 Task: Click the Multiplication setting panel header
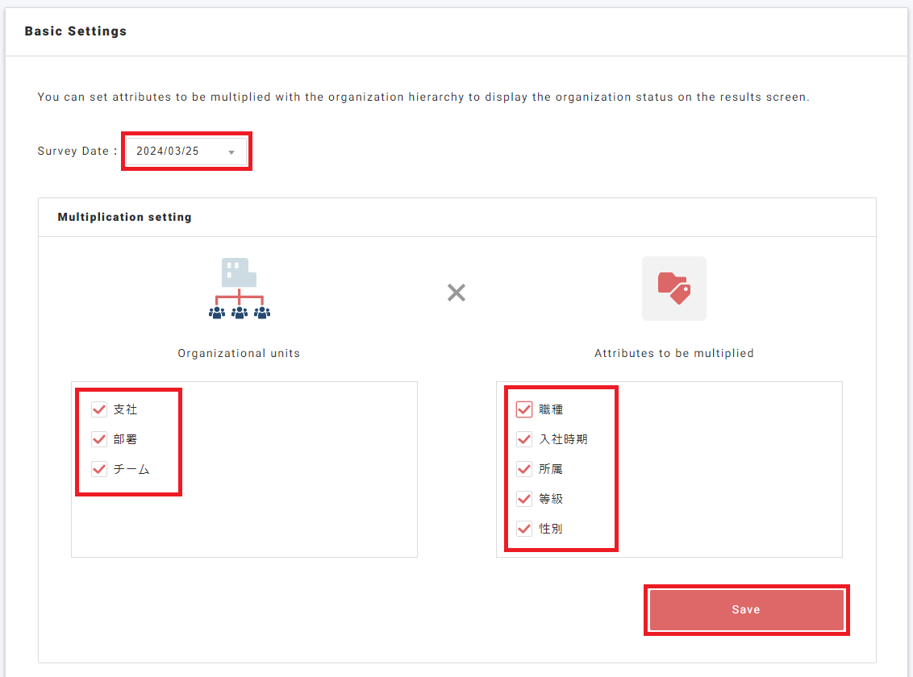(125, 218)
